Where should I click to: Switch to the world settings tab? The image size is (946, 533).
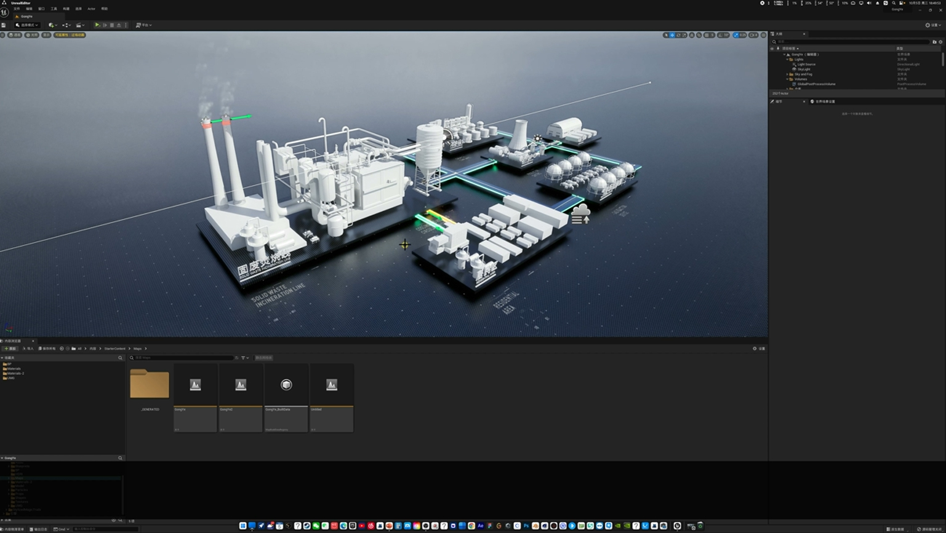tap(823, 101)
